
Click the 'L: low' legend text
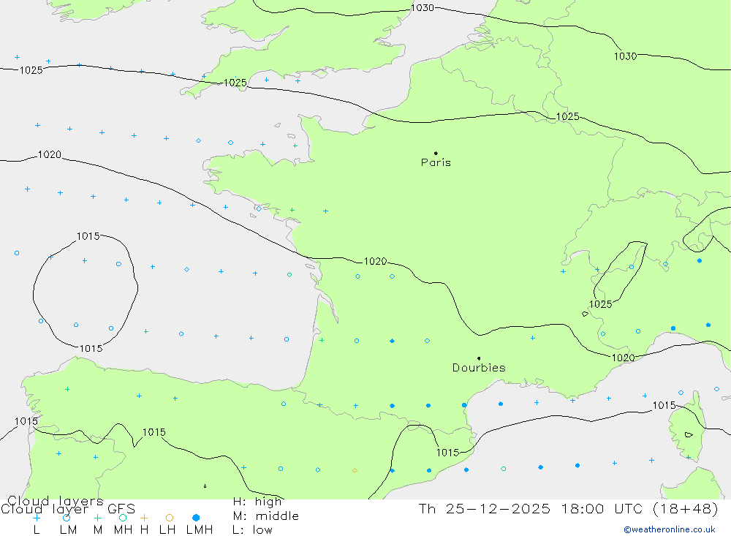[x=252, y=530]
